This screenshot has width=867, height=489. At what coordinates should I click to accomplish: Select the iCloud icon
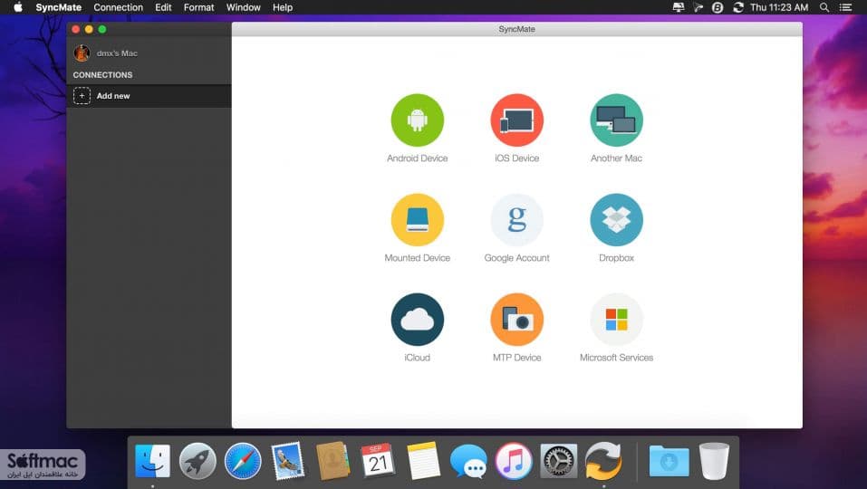[x=417, y=320]
